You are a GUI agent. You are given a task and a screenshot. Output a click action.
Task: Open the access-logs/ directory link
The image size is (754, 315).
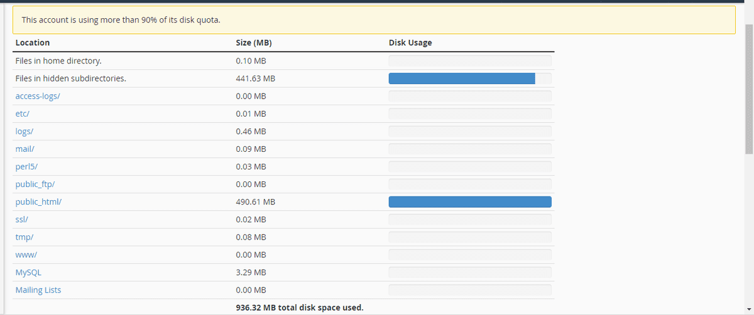(38, 96)
